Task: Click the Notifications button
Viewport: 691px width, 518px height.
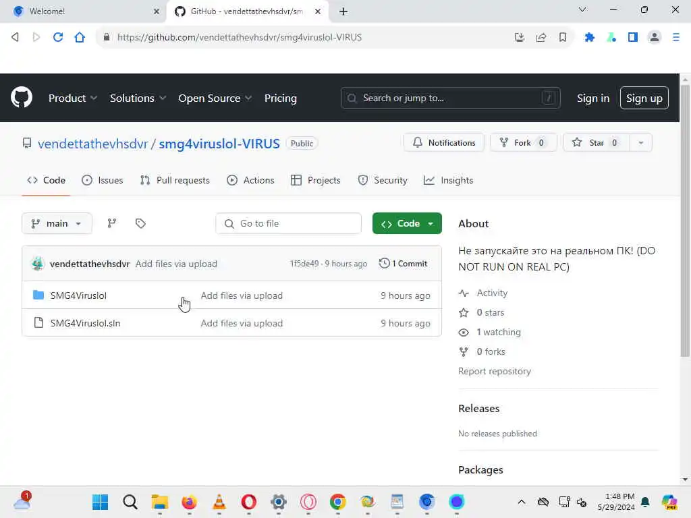Action: (x=444, y=143)
